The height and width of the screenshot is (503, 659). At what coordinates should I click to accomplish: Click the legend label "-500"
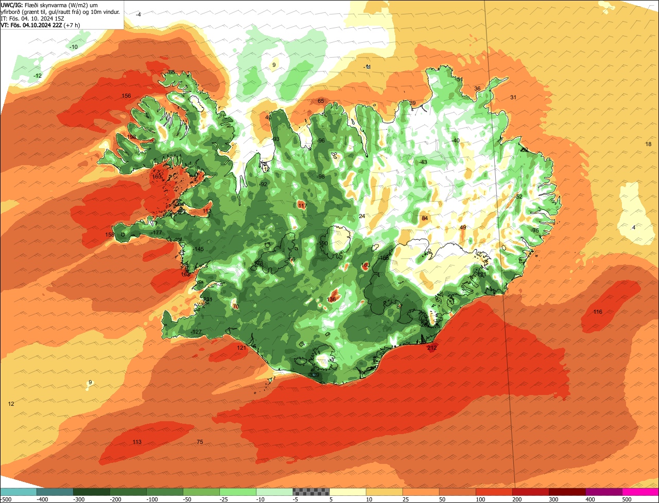[x=6, y=499]
